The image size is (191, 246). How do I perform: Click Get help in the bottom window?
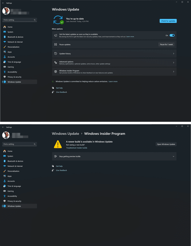59,166
